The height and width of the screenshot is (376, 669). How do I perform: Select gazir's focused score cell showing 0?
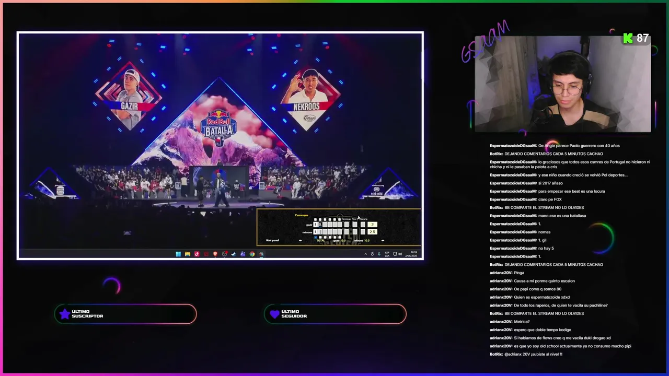click(319, 225)
